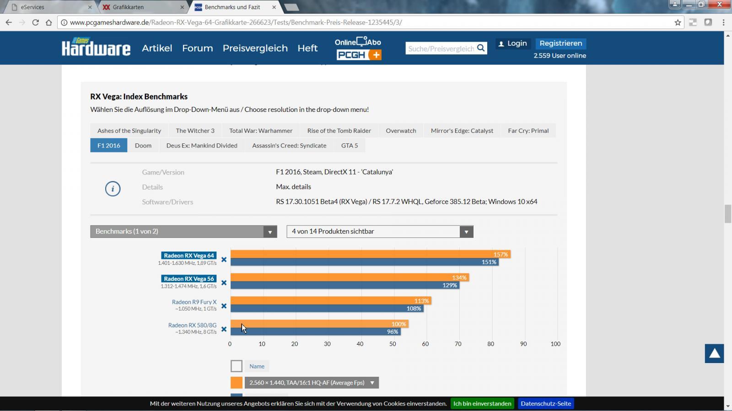Open the Heft menu item

pos(307,48)
